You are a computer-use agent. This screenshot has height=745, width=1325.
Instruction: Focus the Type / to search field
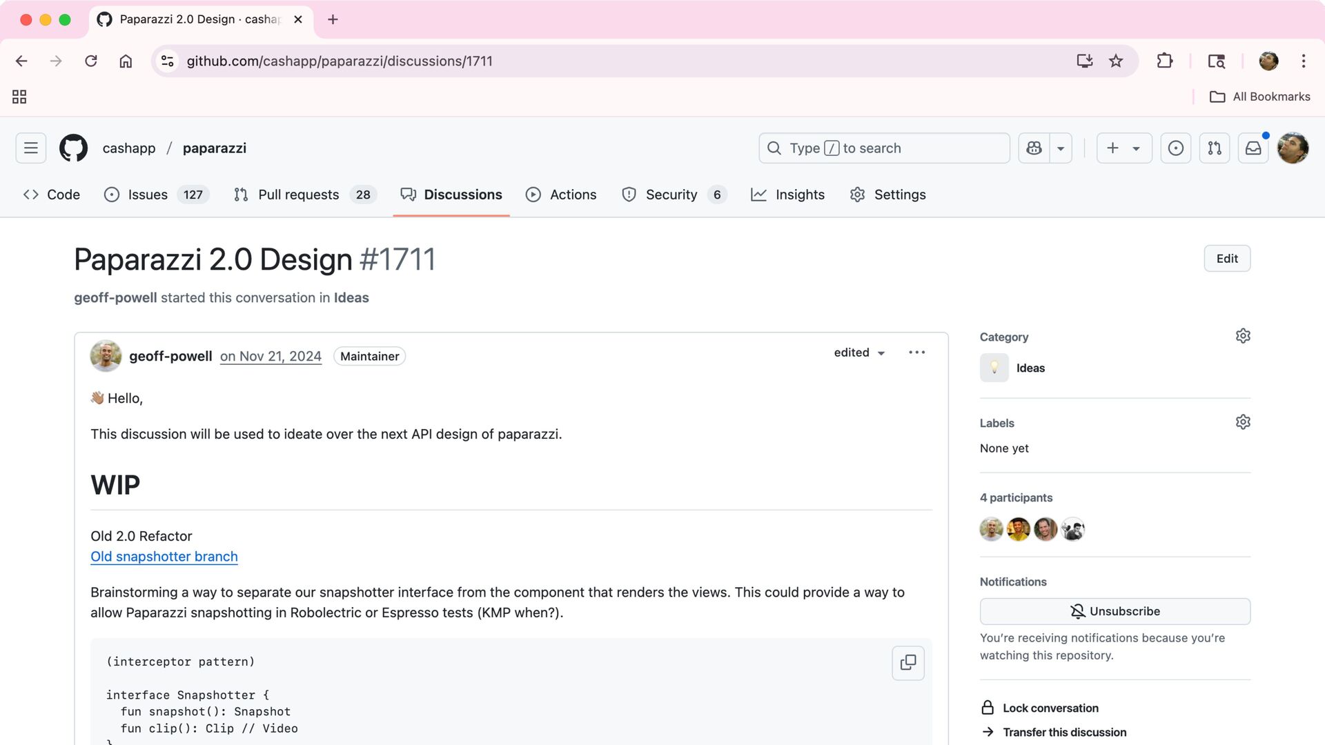pos(884,148)
